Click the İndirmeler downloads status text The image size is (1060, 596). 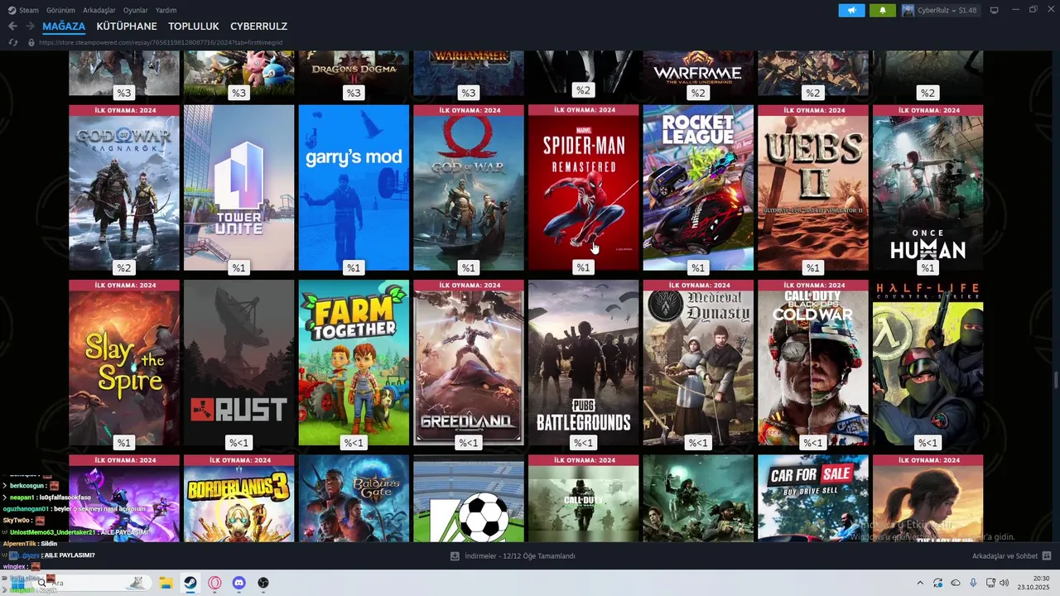(x=520, y=556)
